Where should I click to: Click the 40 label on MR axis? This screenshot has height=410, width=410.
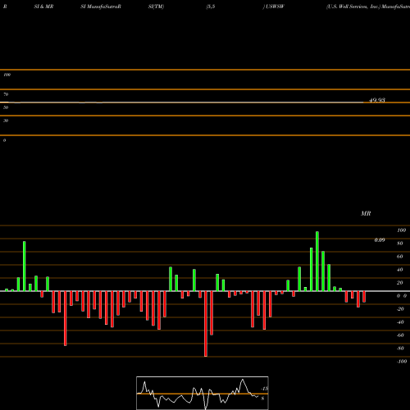400,270
